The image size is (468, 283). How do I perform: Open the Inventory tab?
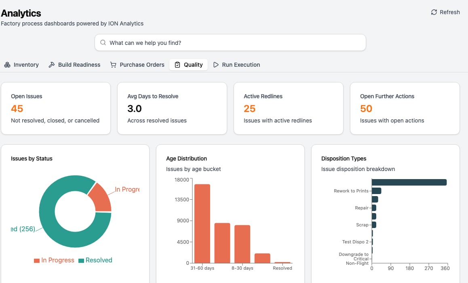(21, 65)
